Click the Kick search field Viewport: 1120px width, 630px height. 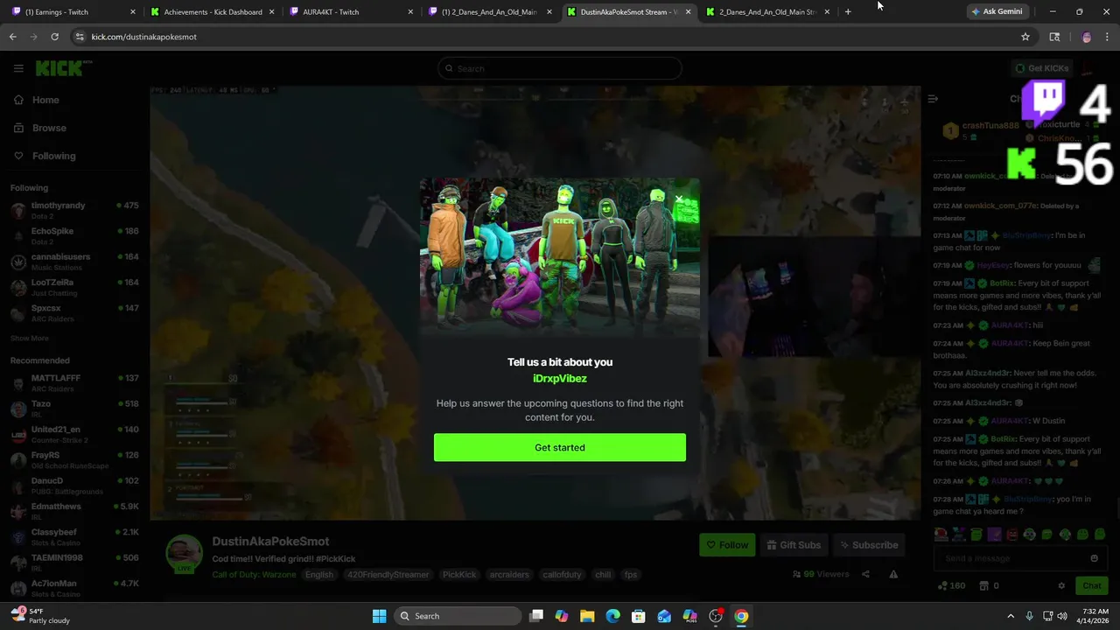560,68
